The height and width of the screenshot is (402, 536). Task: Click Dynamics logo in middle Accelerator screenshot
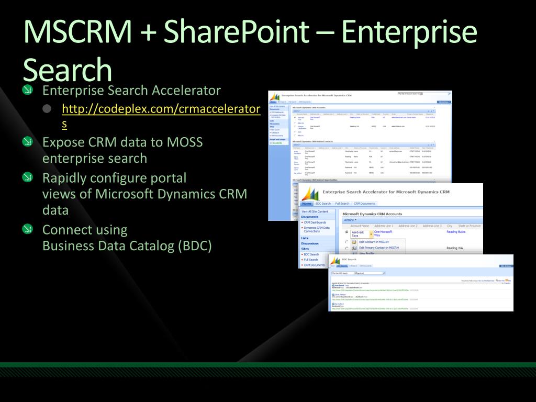[x=310, y=194]
